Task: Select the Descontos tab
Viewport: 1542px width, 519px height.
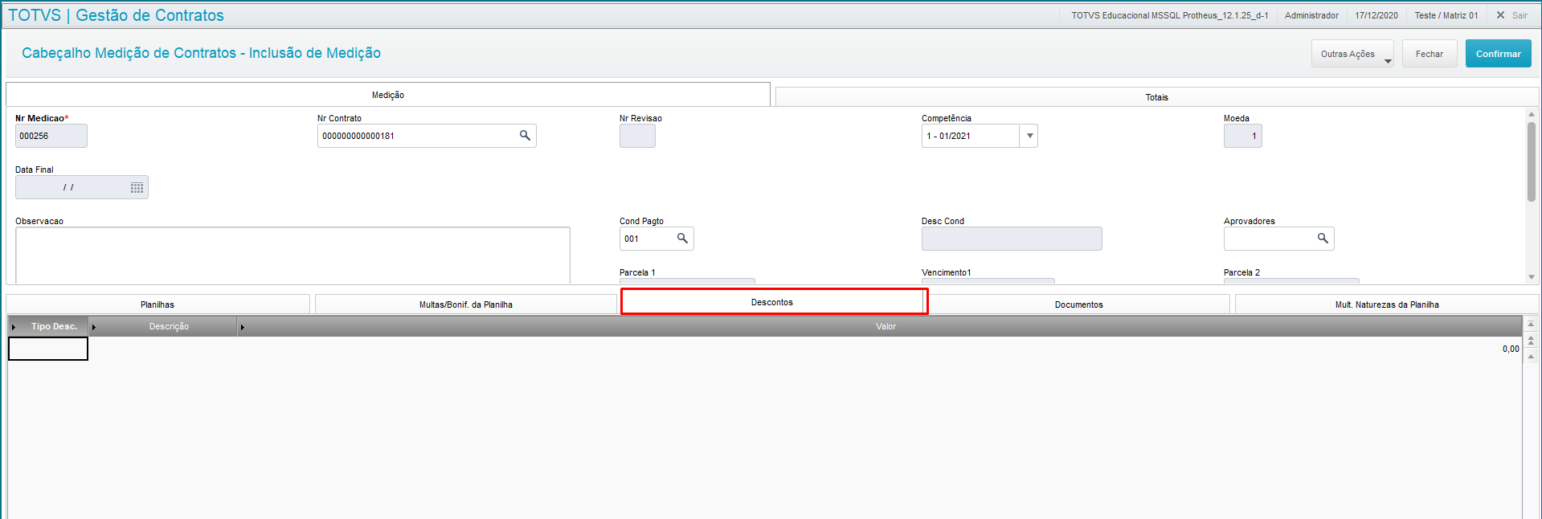Action: pyautogui.click(x=772, y=302)
